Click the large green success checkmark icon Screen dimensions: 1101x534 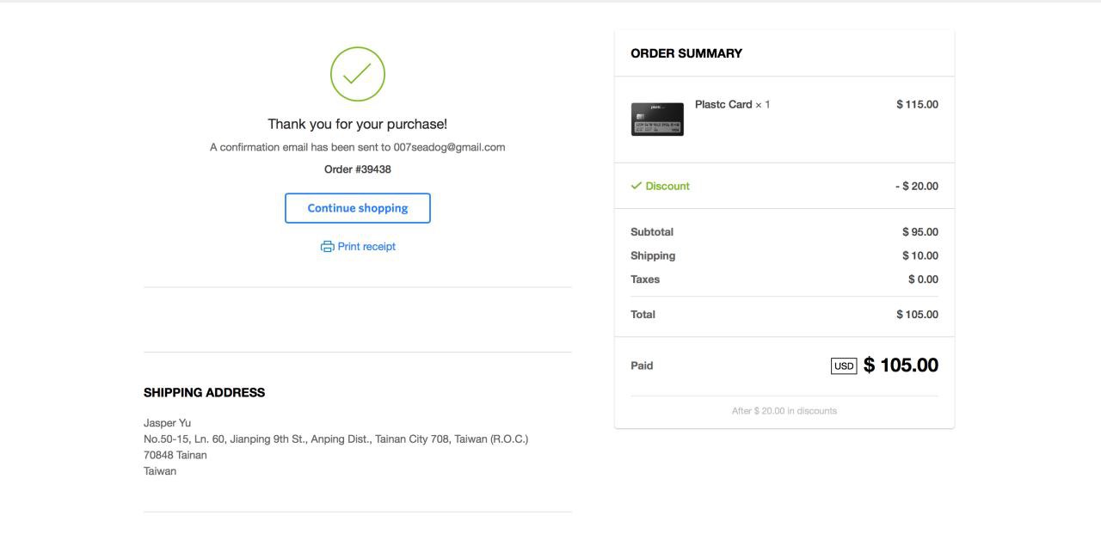357,74
